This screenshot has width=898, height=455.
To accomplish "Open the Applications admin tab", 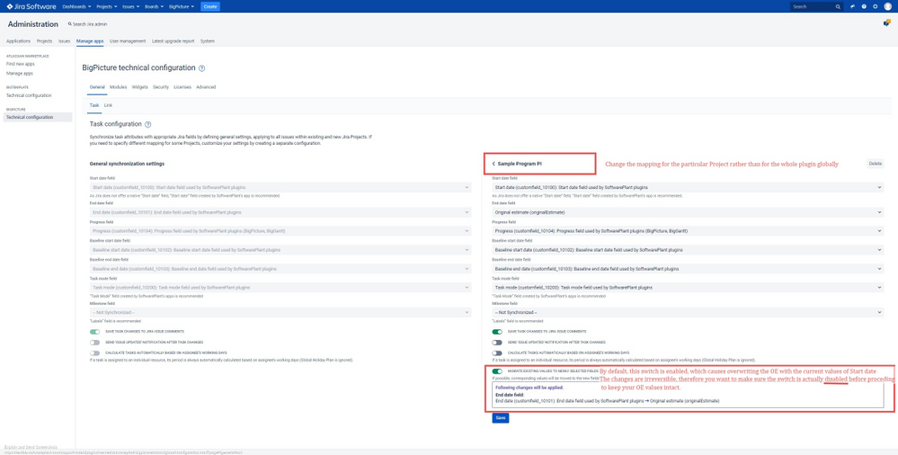I will click(18, 41).
